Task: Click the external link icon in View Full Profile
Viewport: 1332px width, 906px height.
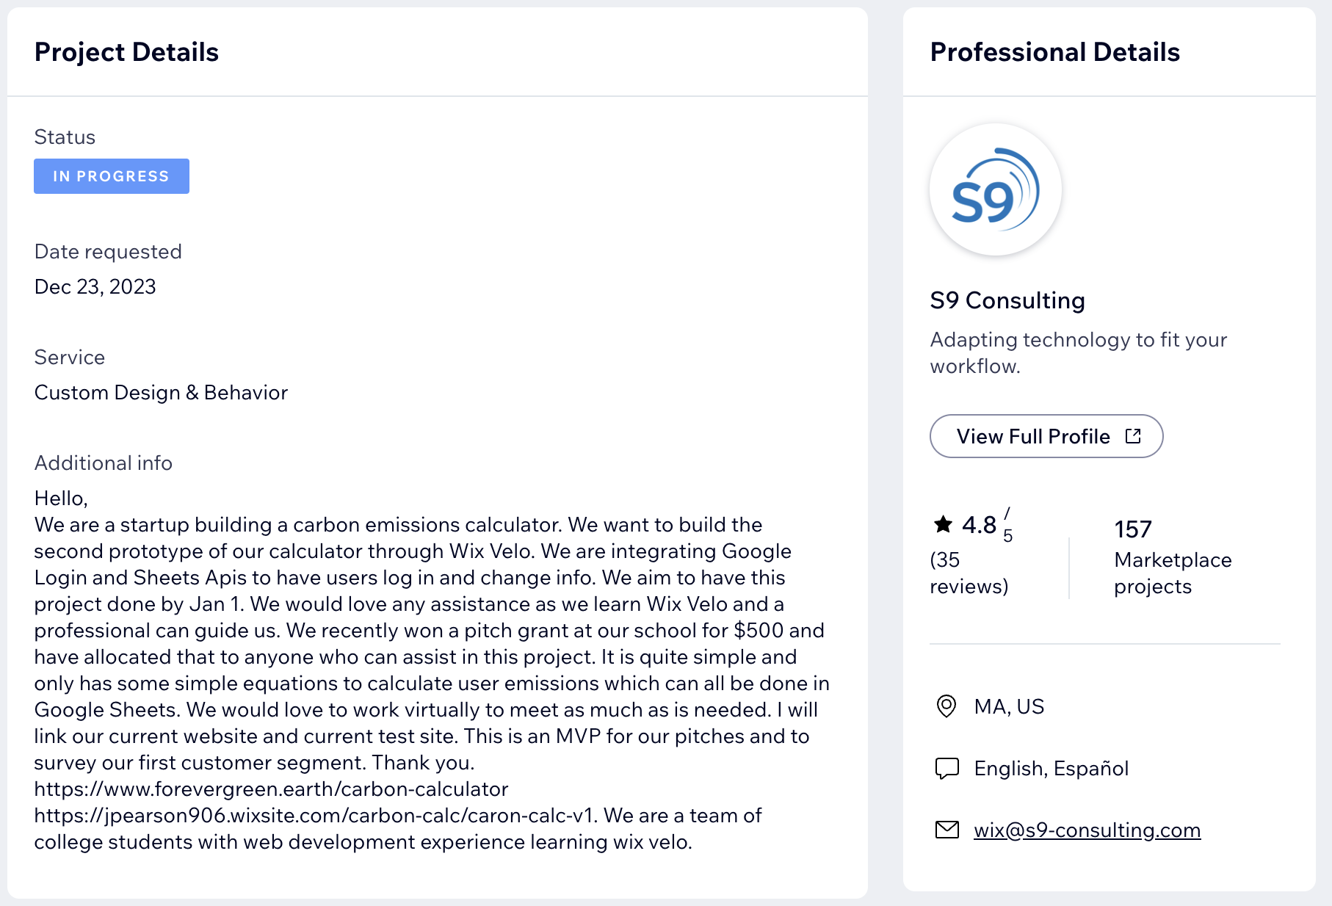Action: pos(1133,436)
